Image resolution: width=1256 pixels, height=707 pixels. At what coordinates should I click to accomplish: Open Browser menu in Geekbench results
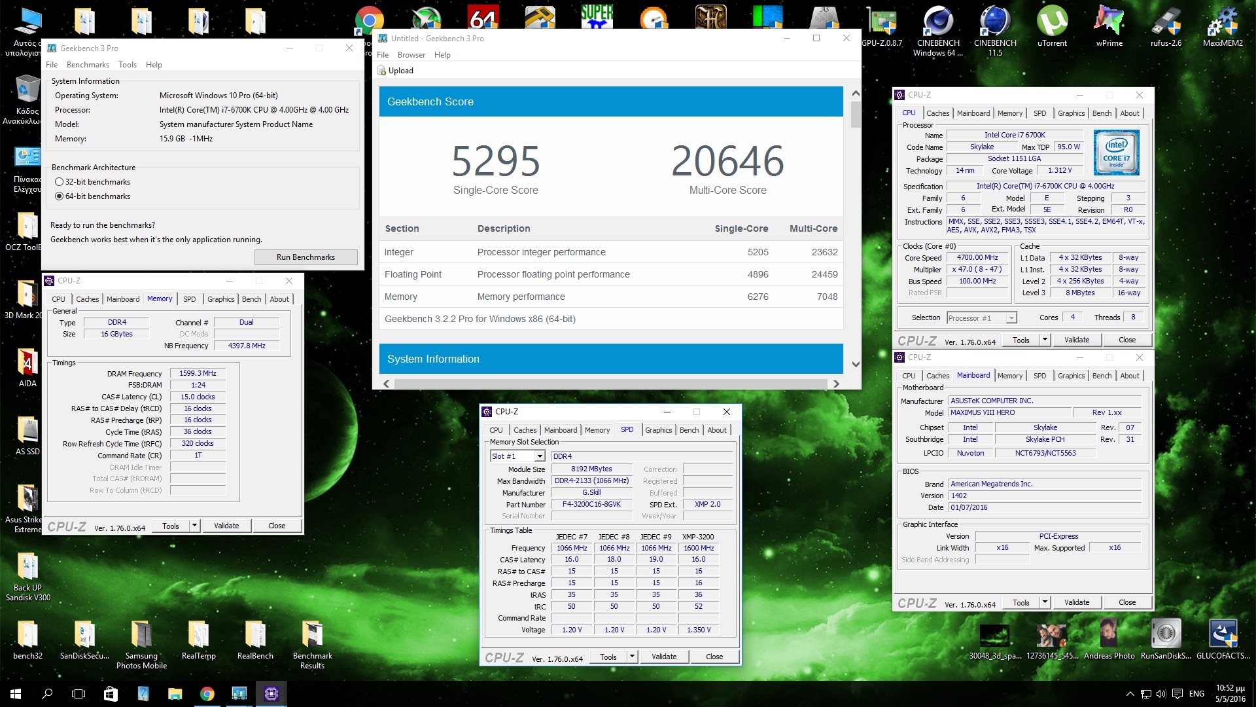(411, 55)
